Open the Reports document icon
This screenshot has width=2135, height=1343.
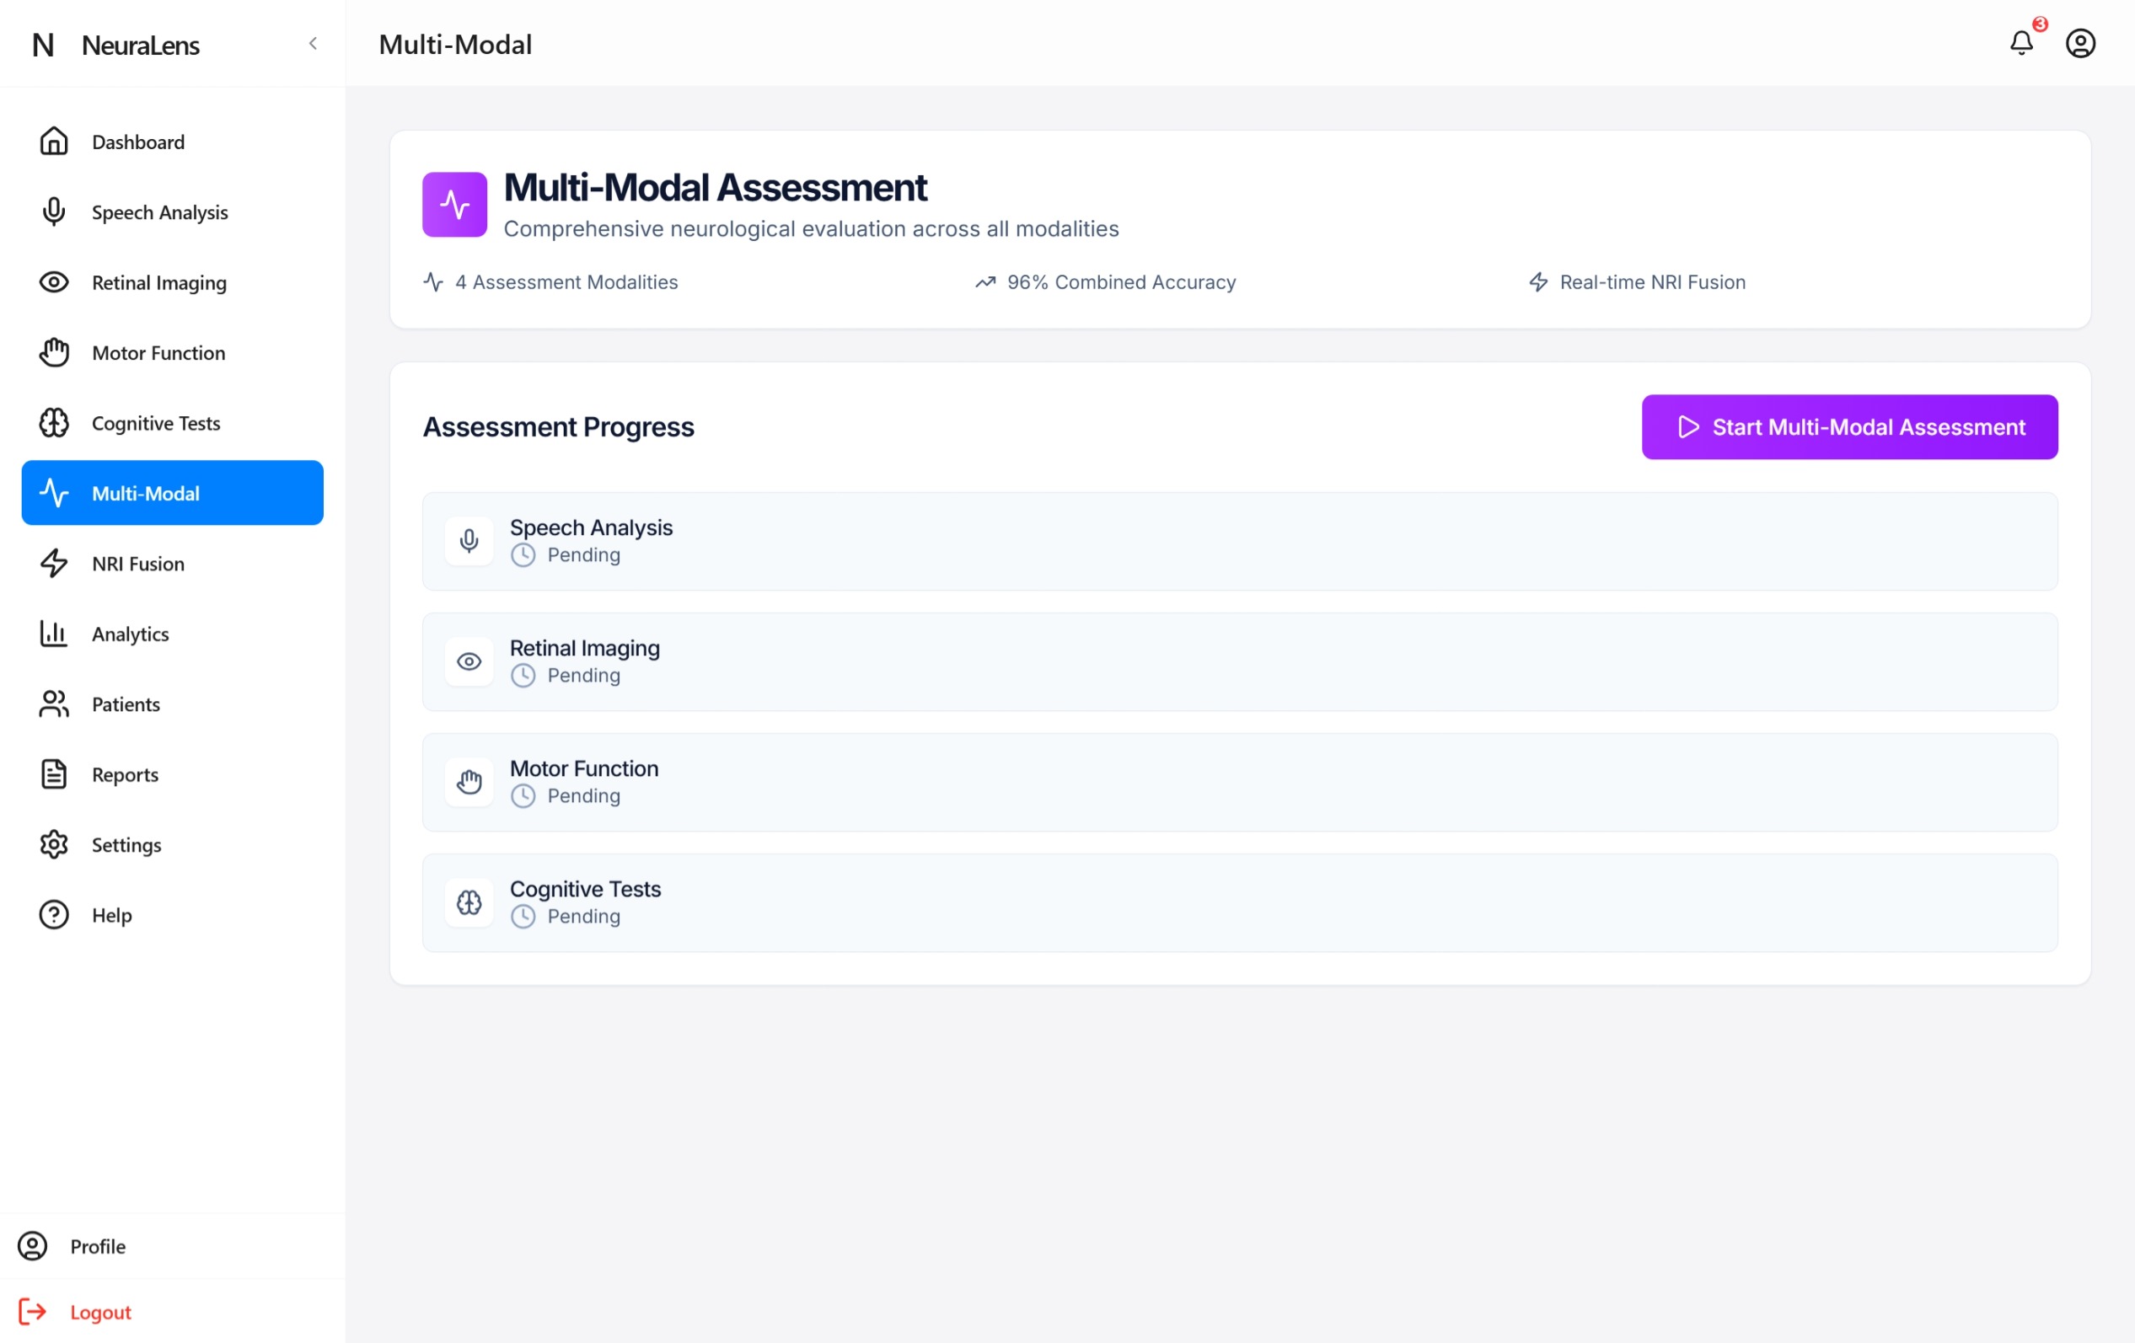(x=54, y=774)
